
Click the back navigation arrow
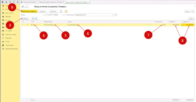click(x=23, y=6)
